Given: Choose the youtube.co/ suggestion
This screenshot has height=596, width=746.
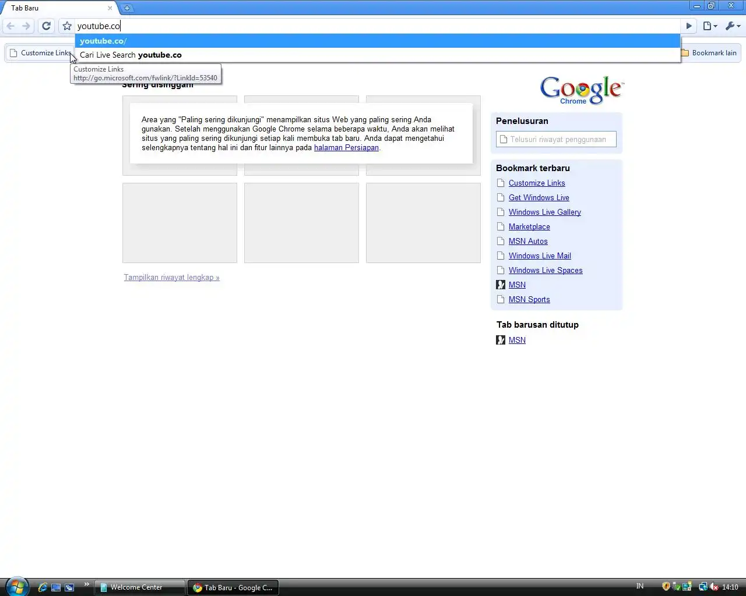Looking at the screenshot, I should point(378,41).
